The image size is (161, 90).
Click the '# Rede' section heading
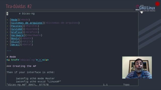click(11, 57)
